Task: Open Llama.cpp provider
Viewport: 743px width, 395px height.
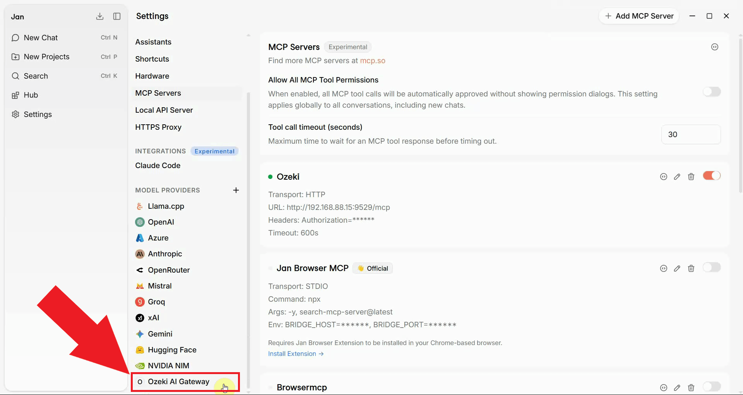Action: pyautogui.click(x=187, y=206)
